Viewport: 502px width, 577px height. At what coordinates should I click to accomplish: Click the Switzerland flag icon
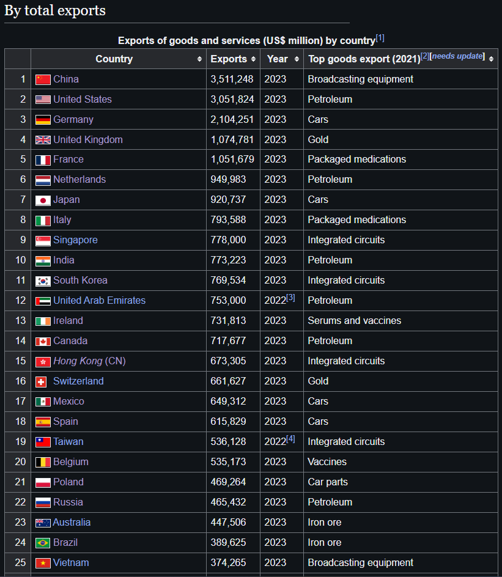pos(41,382)
